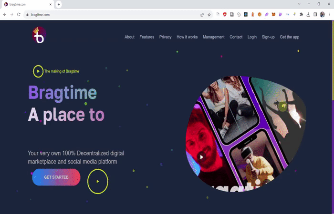334x214 pixels.
Task: Click the first faint extension icon after the bookmark star
Action: pos(218,14)
